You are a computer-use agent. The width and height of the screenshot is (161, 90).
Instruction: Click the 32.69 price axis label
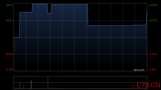point(9,54)
